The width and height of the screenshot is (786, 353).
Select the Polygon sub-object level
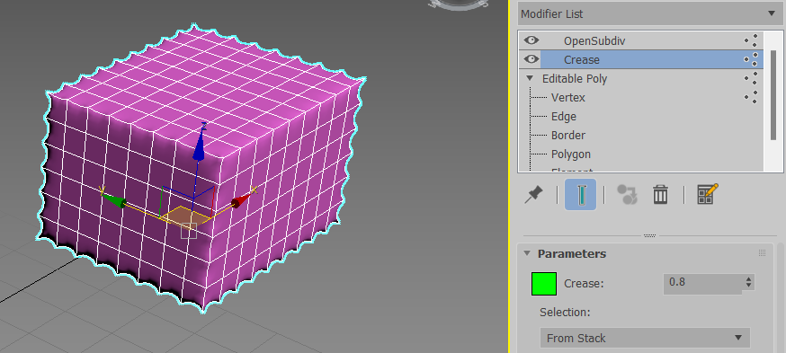(x=571, y=154)
